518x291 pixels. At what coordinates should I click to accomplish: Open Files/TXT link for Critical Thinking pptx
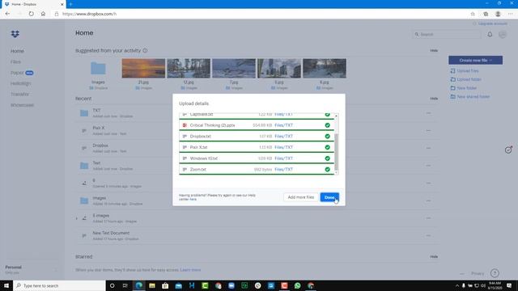pyautogui.click(x=283, y=125)
